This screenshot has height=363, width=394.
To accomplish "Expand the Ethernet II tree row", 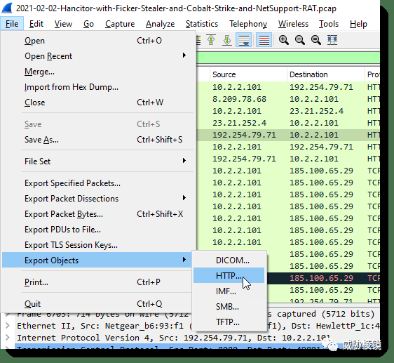I will click(x=8, y=326).
